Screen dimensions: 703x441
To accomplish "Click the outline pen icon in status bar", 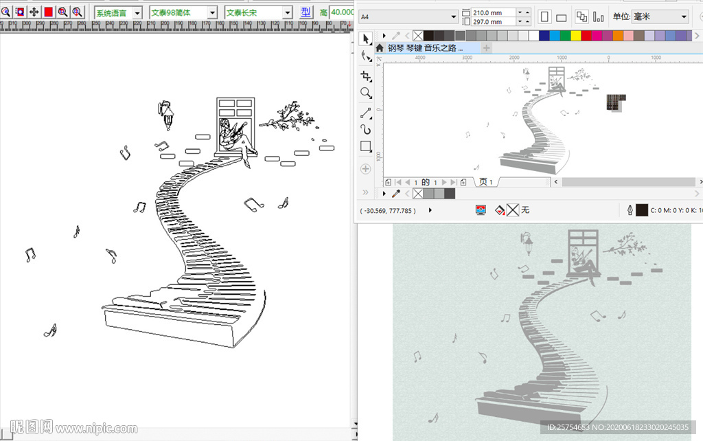I will click(x=630, y=210).
